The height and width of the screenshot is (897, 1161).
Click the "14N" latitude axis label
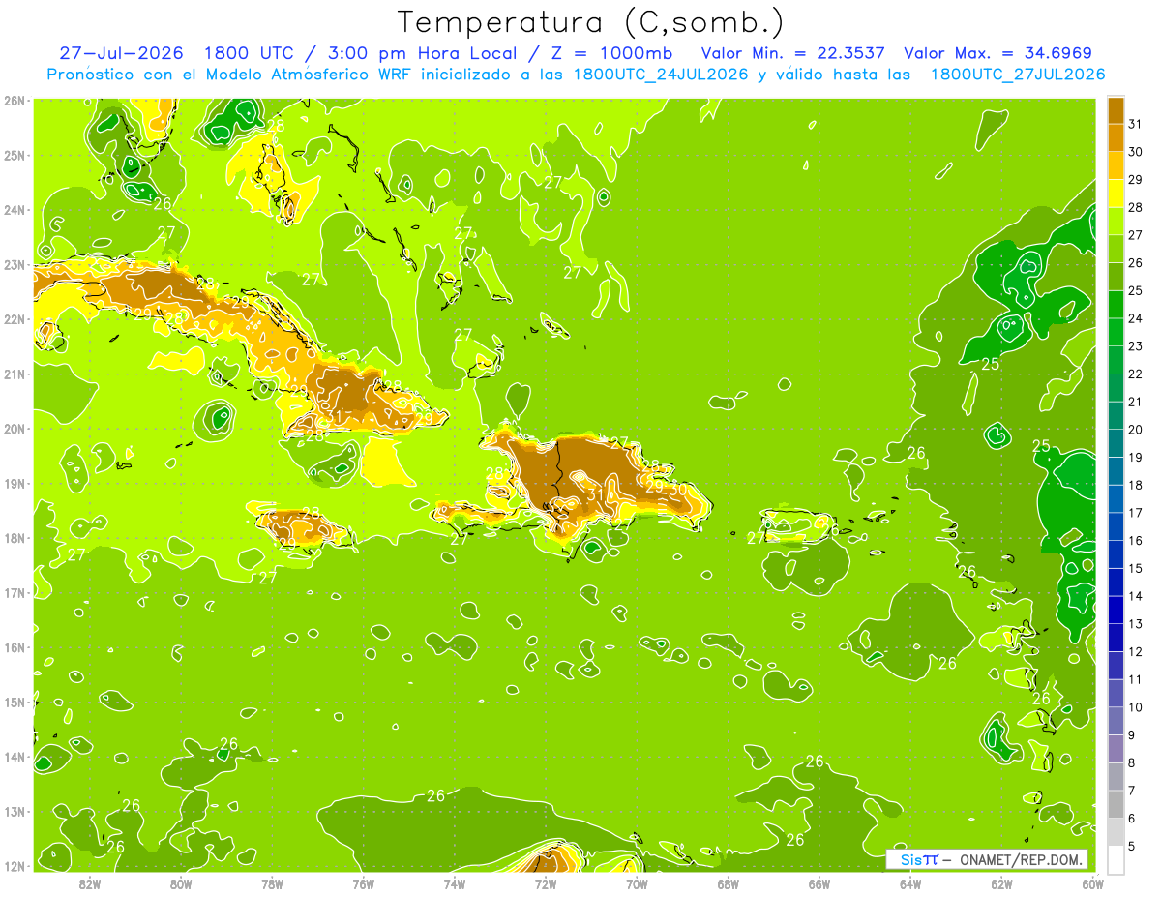[15, 757]
